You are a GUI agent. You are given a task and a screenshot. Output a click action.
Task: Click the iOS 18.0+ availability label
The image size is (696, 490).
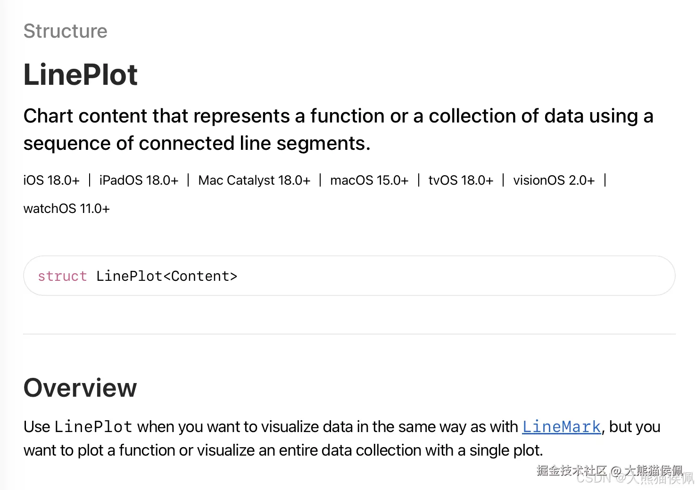(51, 180)
